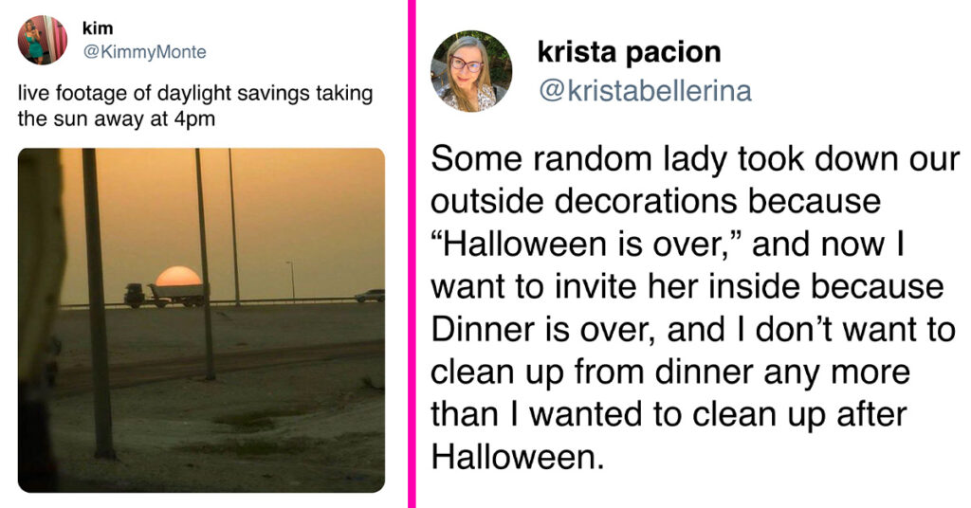This screenshot has width=971, height=508.
Task: Click the pink vertical divider line
Action: pos(412,254)
